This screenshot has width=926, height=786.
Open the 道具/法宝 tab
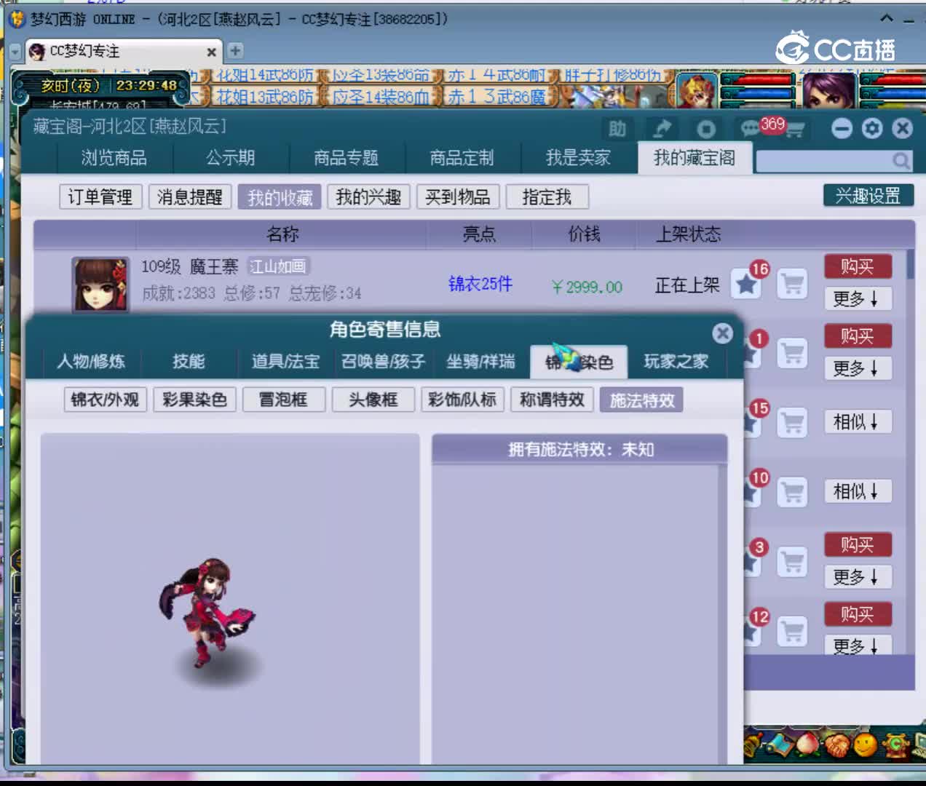[285, 362]
